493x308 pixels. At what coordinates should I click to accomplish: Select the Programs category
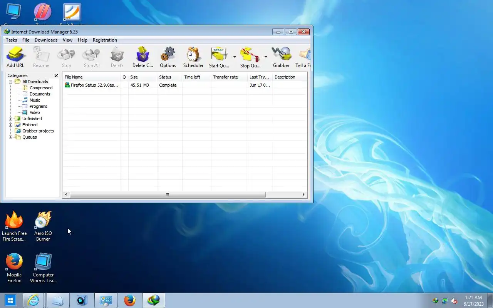pos(38,106)
